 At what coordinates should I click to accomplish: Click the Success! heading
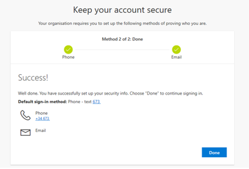tap(33, 78)
